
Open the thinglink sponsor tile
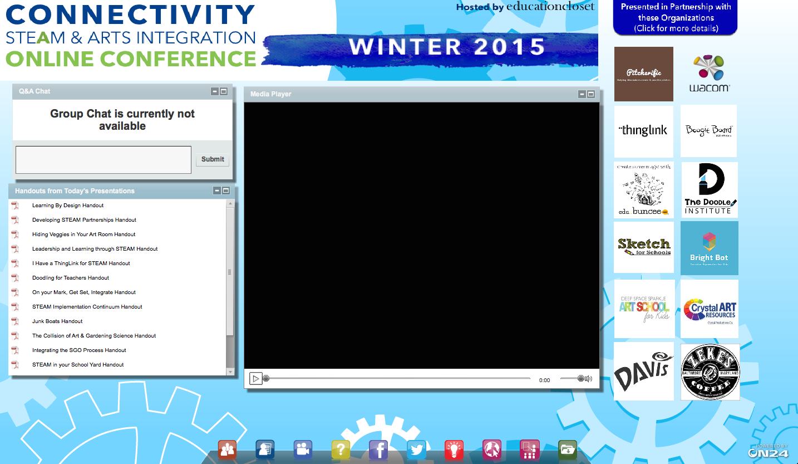[x=644, y=131]
